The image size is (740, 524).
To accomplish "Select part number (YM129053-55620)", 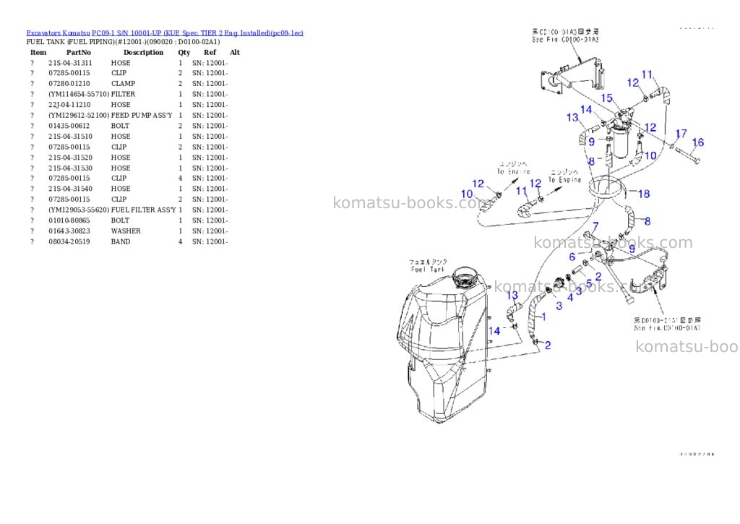I will point(79,210).
